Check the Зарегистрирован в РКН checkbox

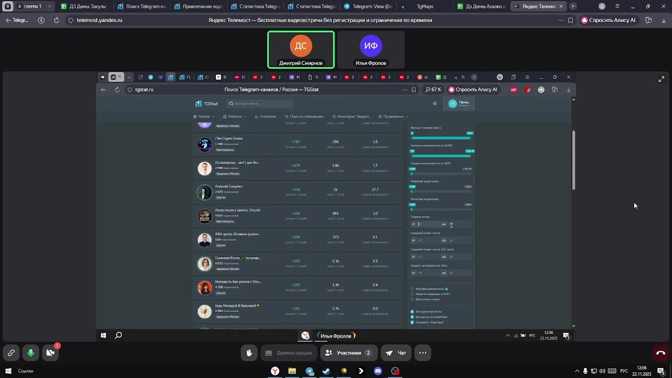412,294
